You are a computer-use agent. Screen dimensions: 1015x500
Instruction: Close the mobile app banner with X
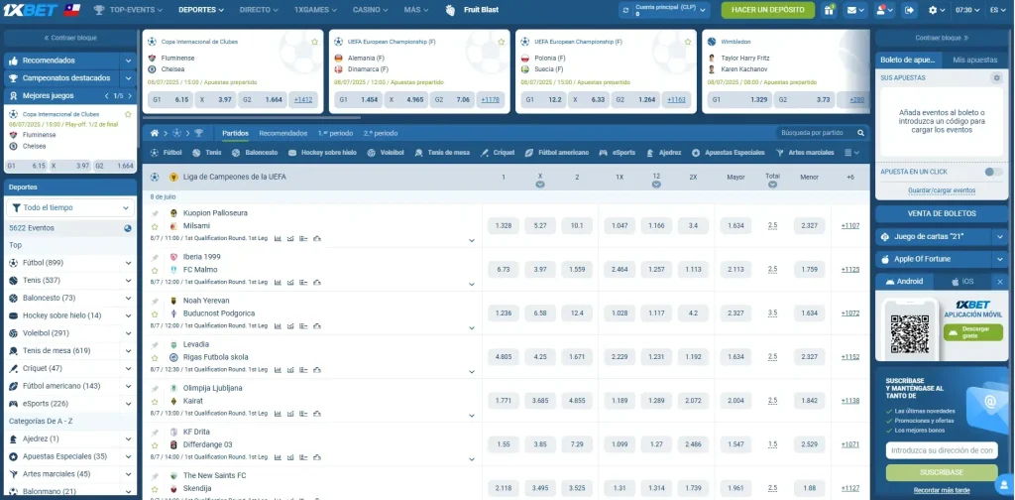tap(999, 282)
